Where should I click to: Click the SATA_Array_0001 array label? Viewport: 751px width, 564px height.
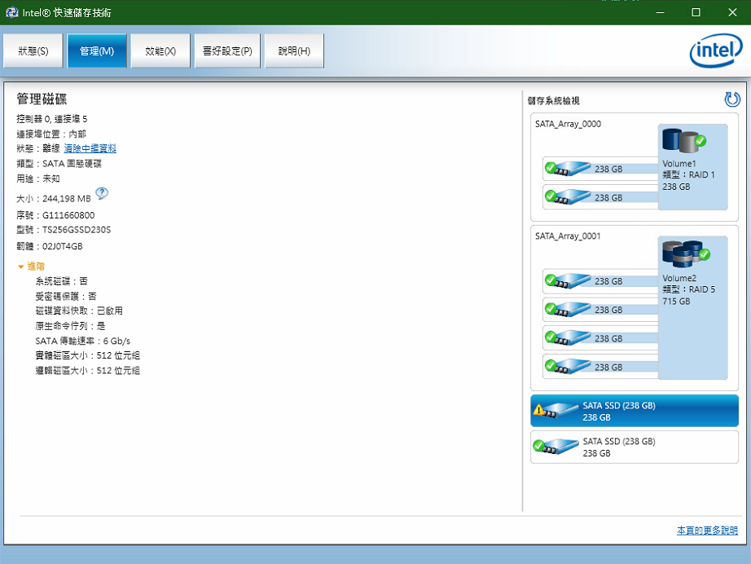(x=568, y=236)
